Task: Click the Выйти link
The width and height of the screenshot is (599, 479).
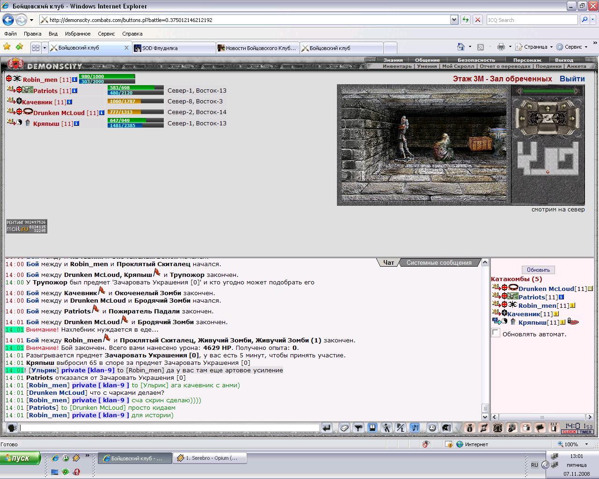Action: point(572,79)
